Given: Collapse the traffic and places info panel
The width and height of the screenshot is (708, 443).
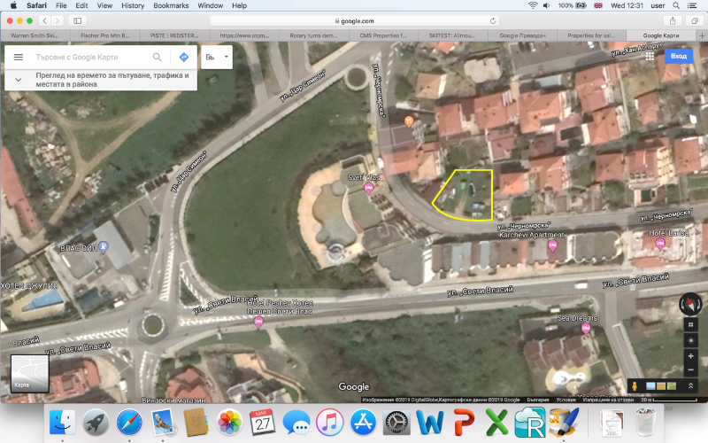Looking at the screenshot, I should coord(18,80).
